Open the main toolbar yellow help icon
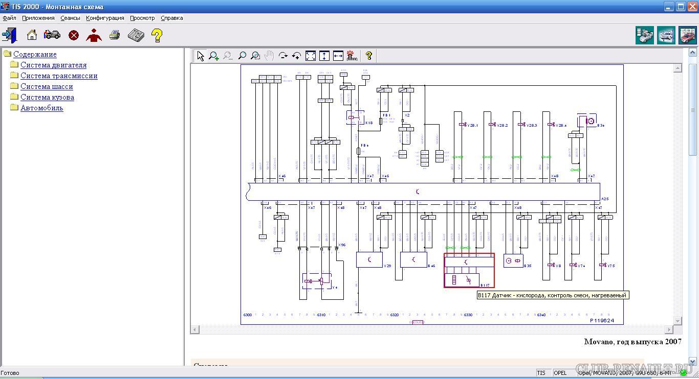The height and width of the screenshot is (379, 699). coord(157,35)
